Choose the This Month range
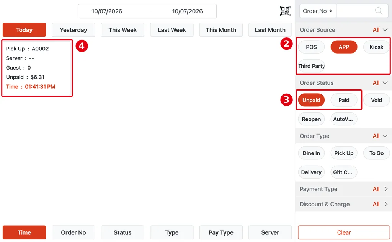 [x=221, y=30]
